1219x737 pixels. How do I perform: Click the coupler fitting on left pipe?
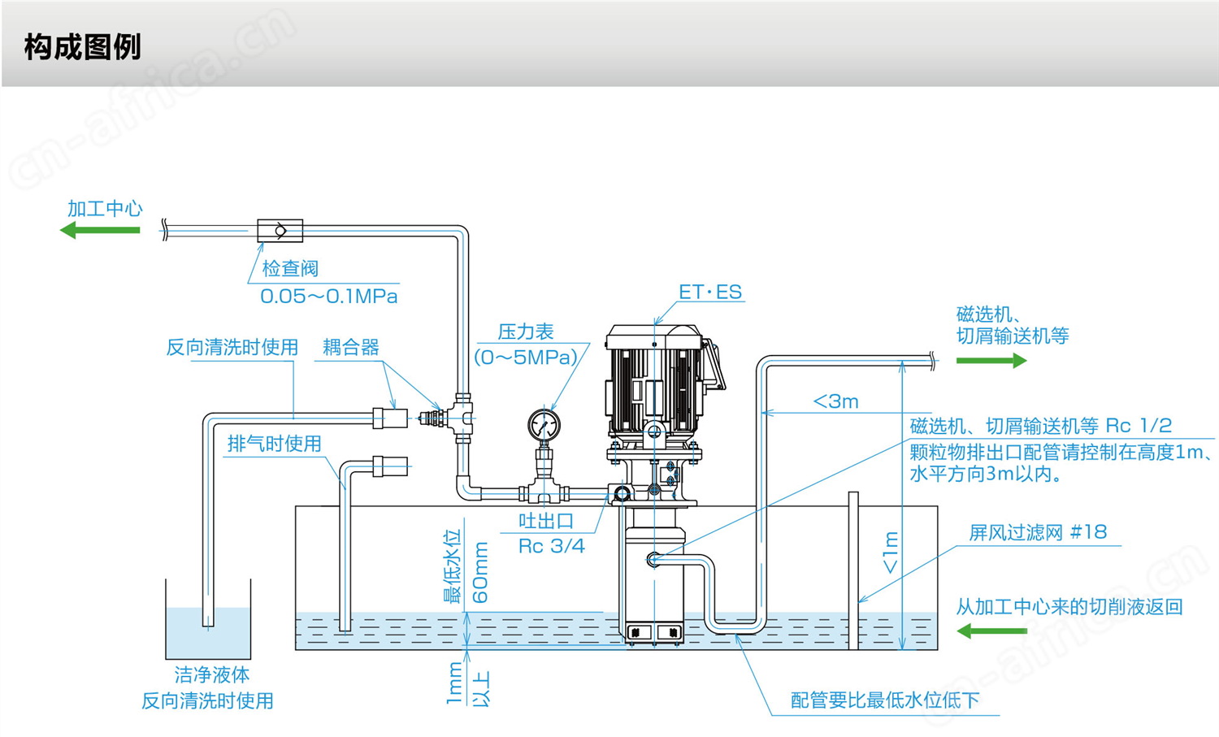coord(390,418)
